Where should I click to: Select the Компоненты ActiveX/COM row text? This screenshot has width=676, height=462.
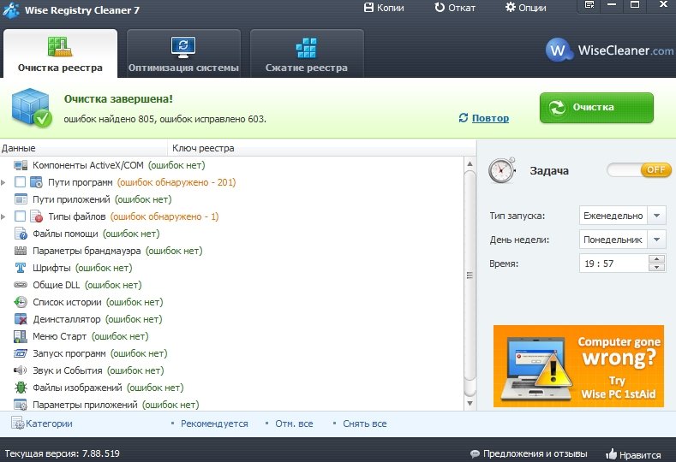click(118, 165)
